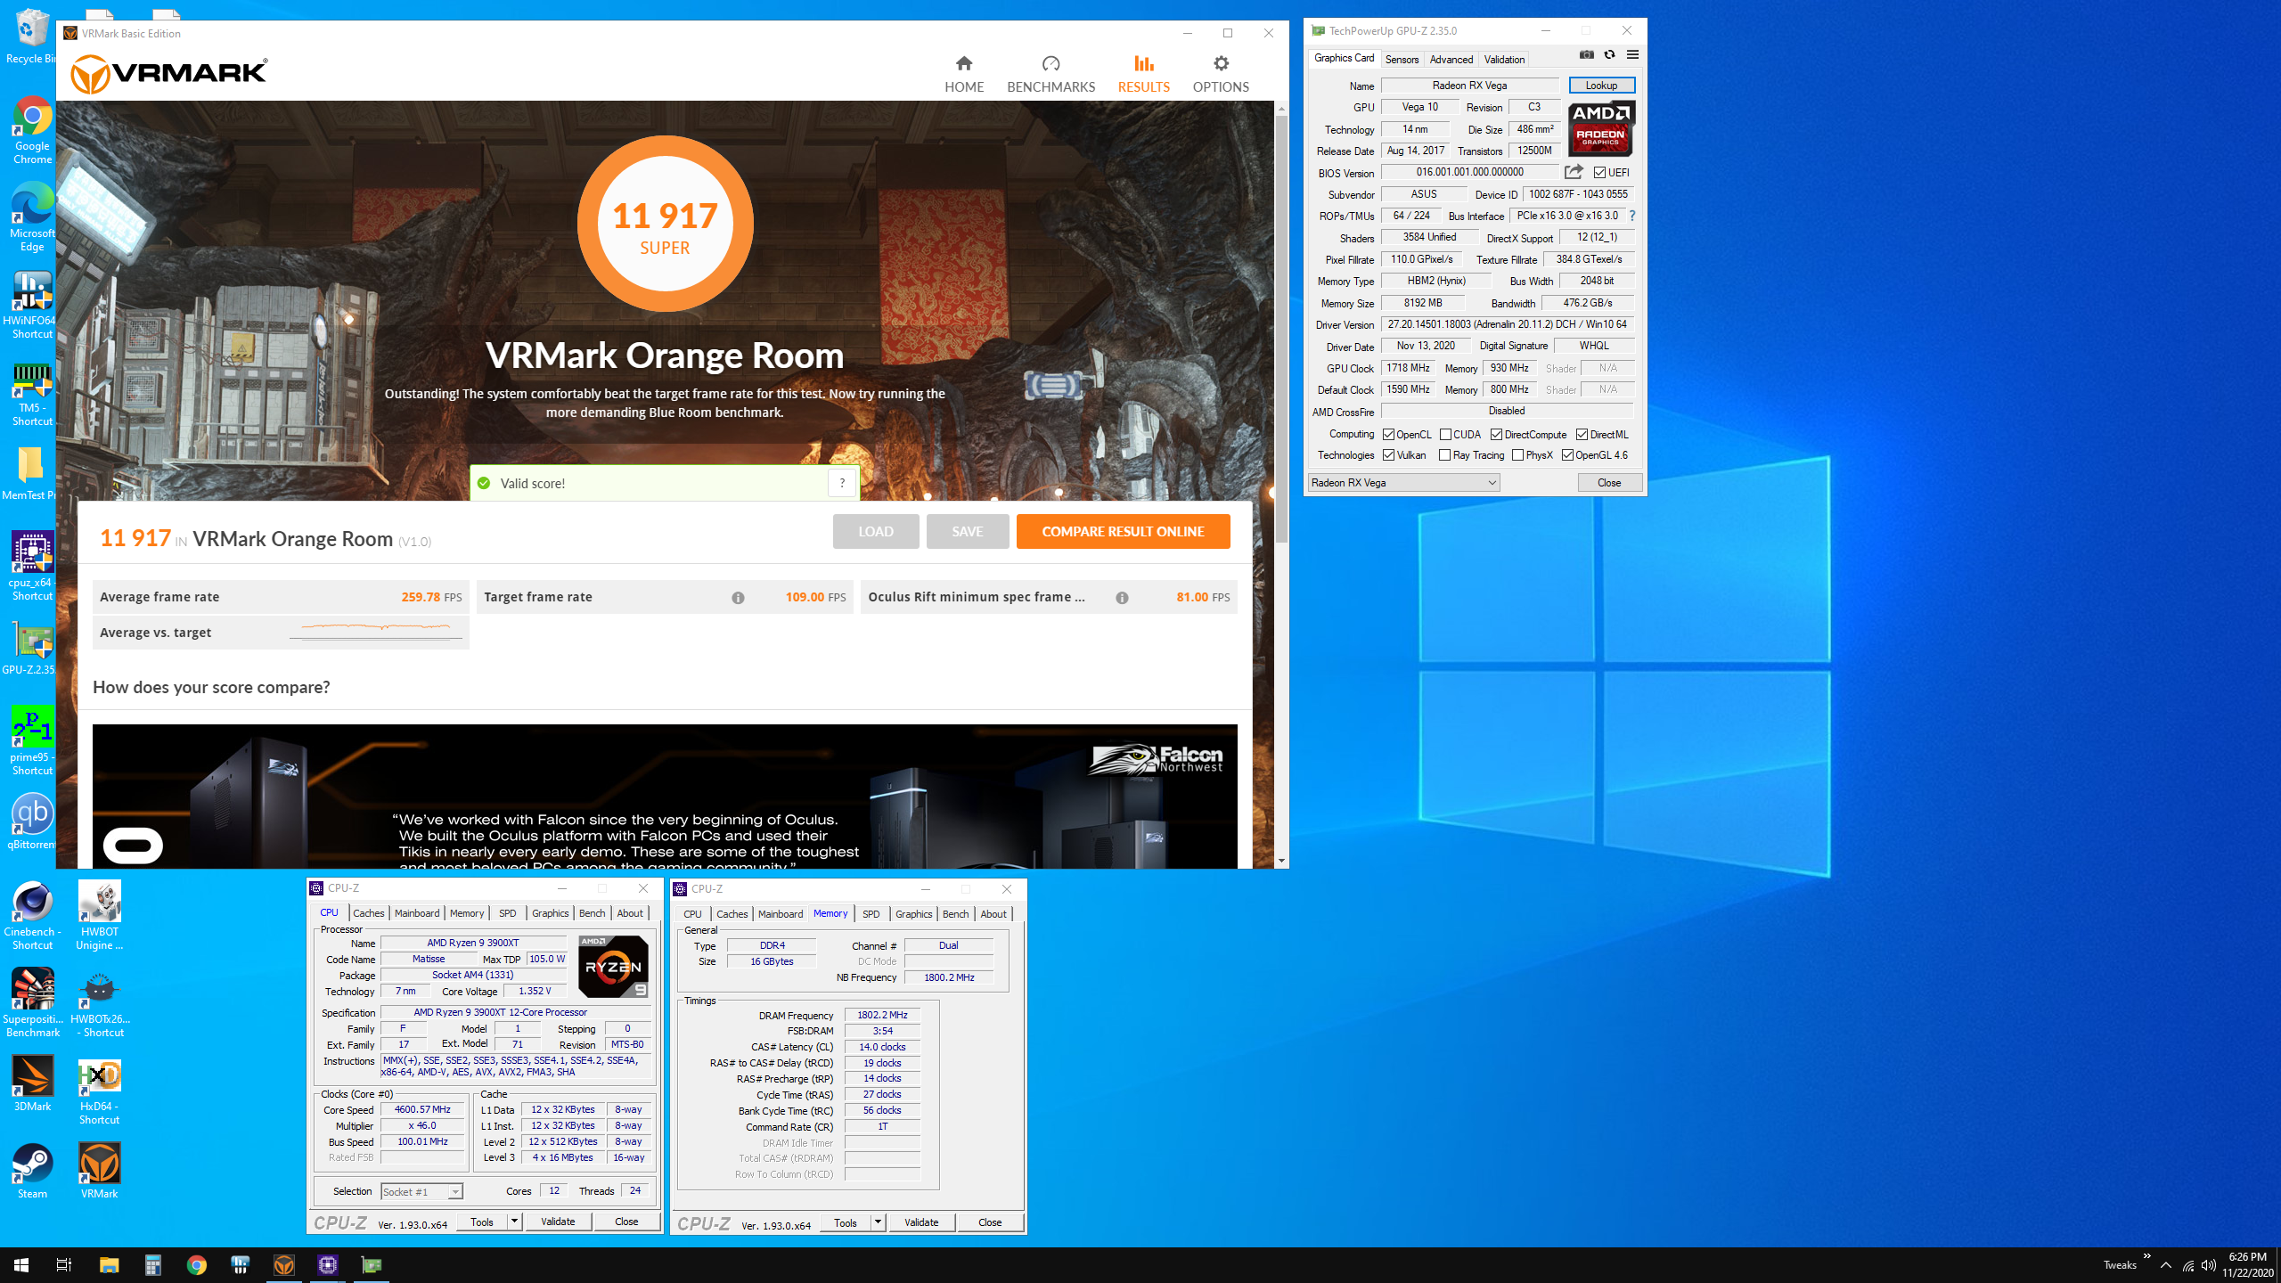Viewport: 2281px width, 1283px height.
Task: Expand the Tools arrow in left CPU-Z window
Action: (514, 1222)
